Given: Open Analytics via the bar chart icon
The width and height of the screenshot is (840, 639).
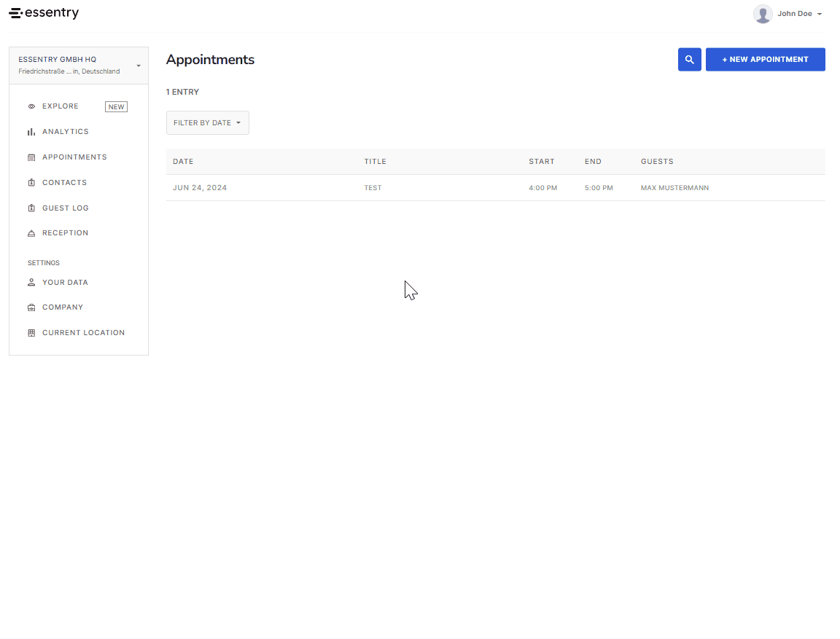Looking at the screenshot, I should [31, 131].
